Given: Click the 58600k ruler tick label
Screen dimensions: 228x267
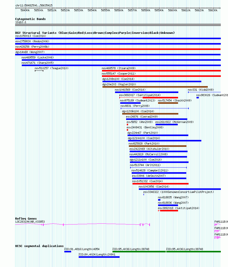Looking at the screenshot, I should point(173,11).
